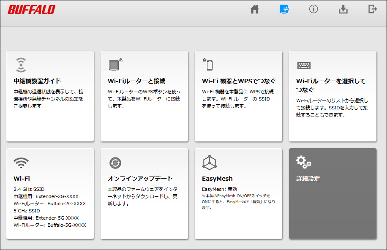Viewport: 387px width, 250px height.
Task: Open オンラインアップデート card title
Action: click(140, 179)
